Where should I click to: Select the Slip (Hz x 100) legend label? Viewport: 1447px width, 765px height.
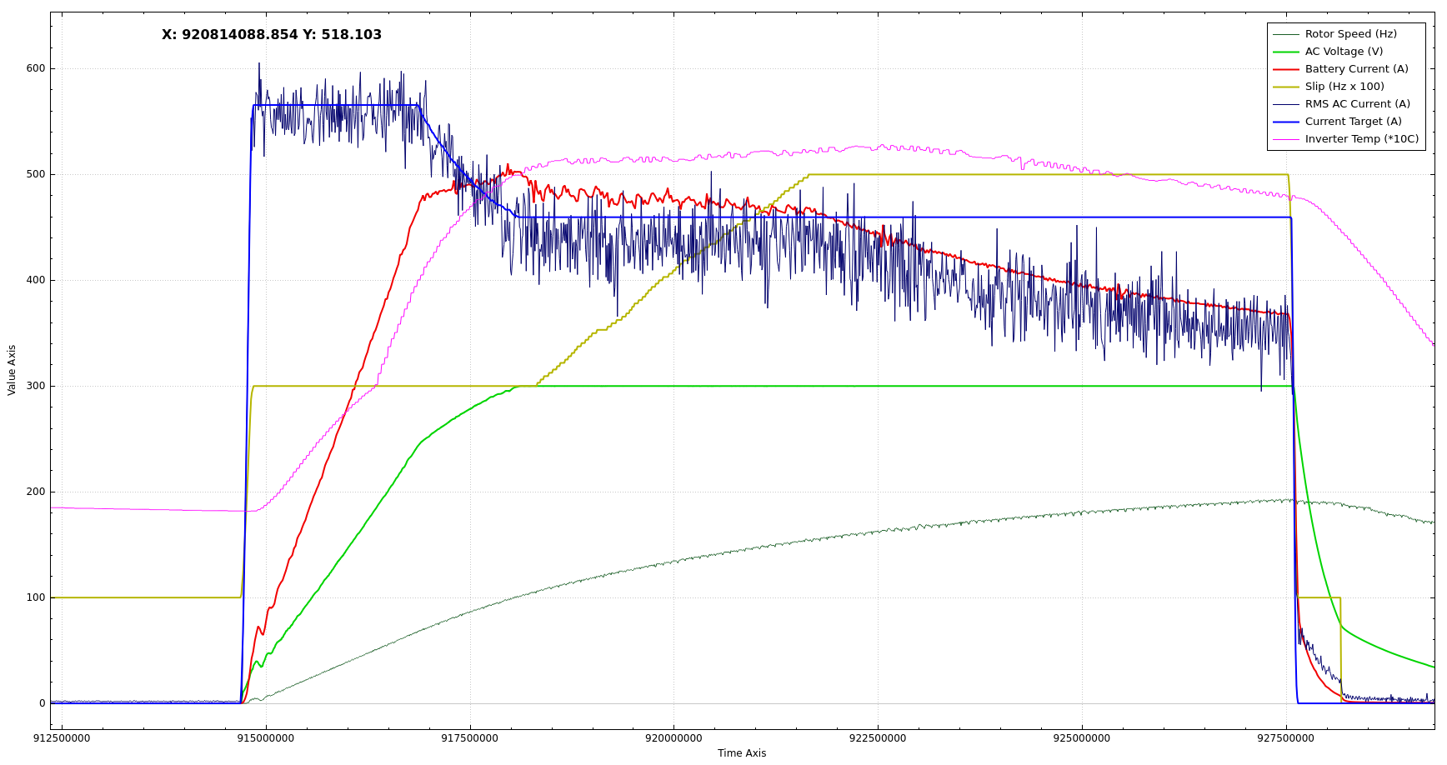(x=1344, y=87)
